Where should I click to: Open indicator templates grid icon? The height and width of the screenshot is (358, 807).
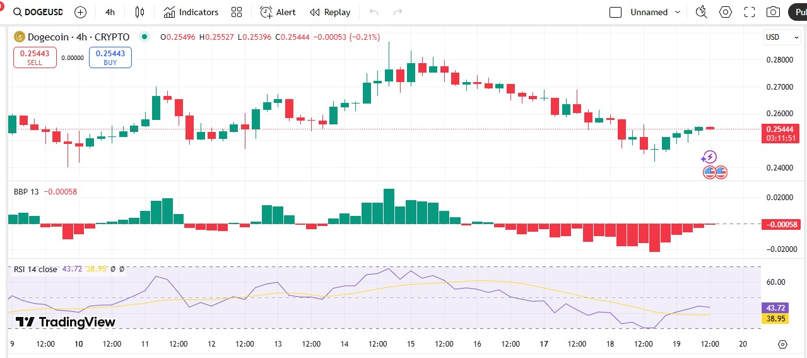tap(237, 12)
